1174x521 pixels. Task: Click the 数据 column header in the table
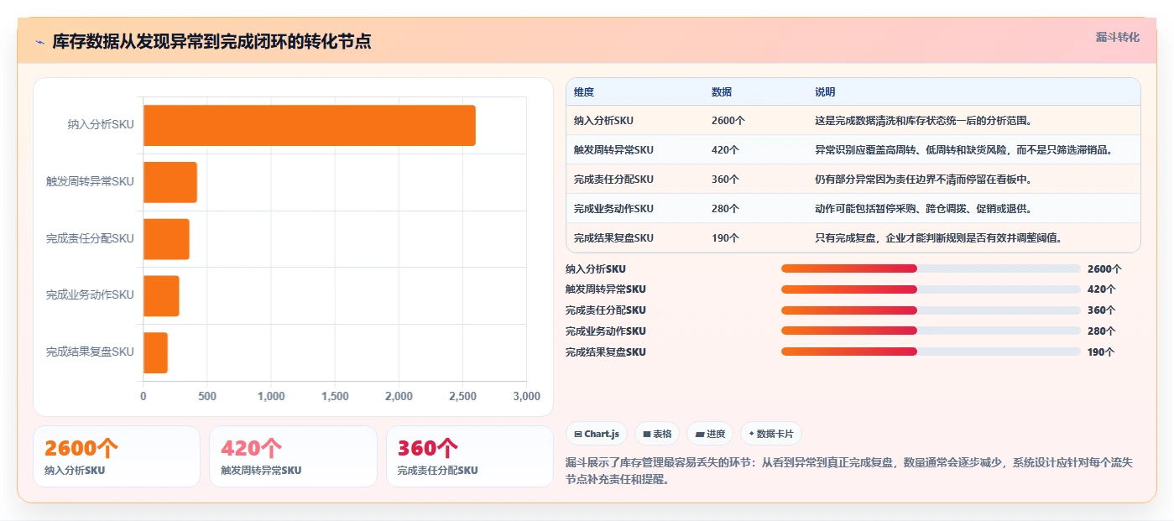[x=722, y=92]
